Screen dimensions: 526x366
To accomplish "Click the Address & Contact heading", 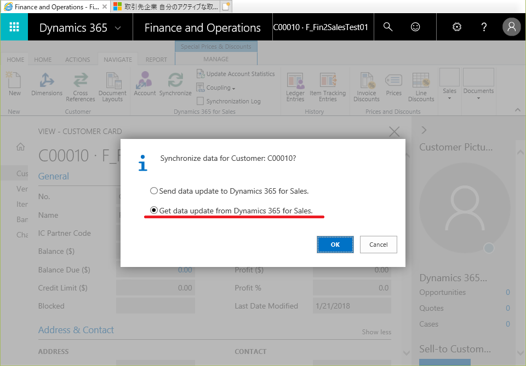I will click(x=76, y=330).
